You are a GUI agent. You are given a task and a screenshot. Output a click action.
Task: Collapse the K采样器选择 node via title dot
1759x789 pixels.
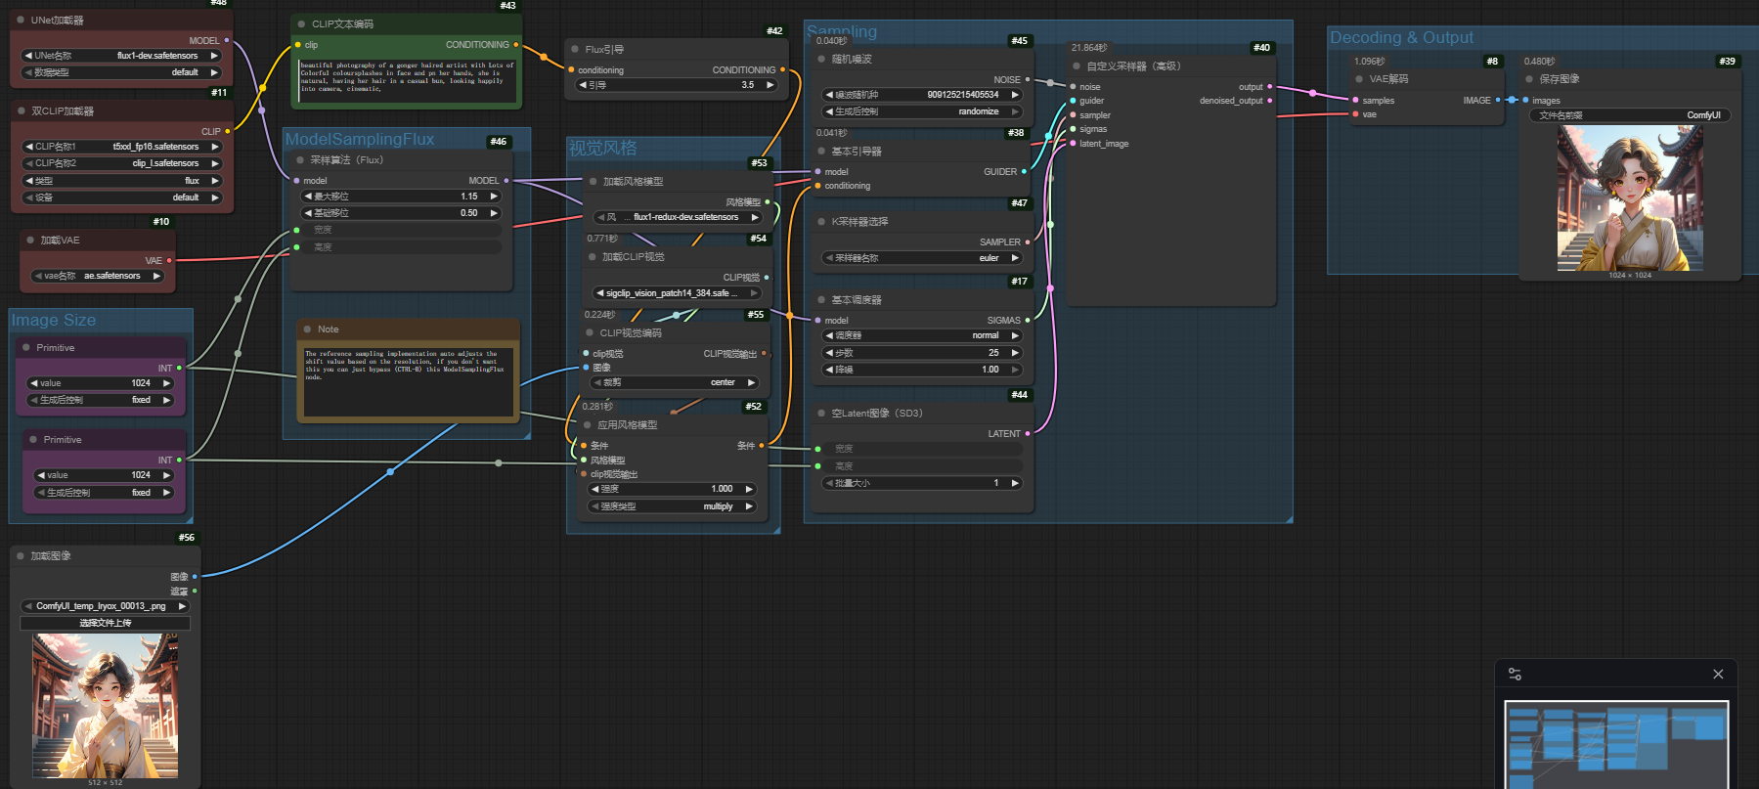tap(821, 222)
